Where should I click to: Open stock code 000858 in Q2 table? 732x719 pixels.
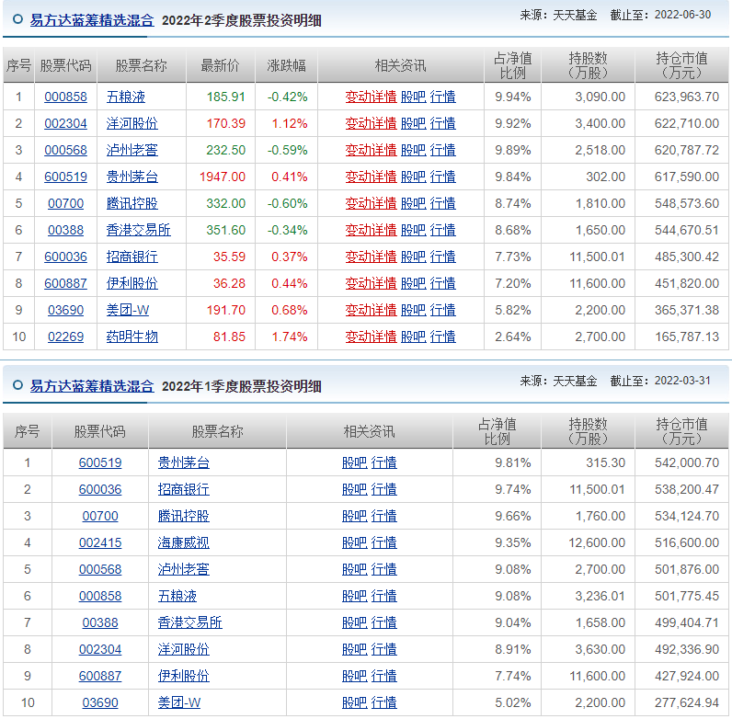coord(66,97)
